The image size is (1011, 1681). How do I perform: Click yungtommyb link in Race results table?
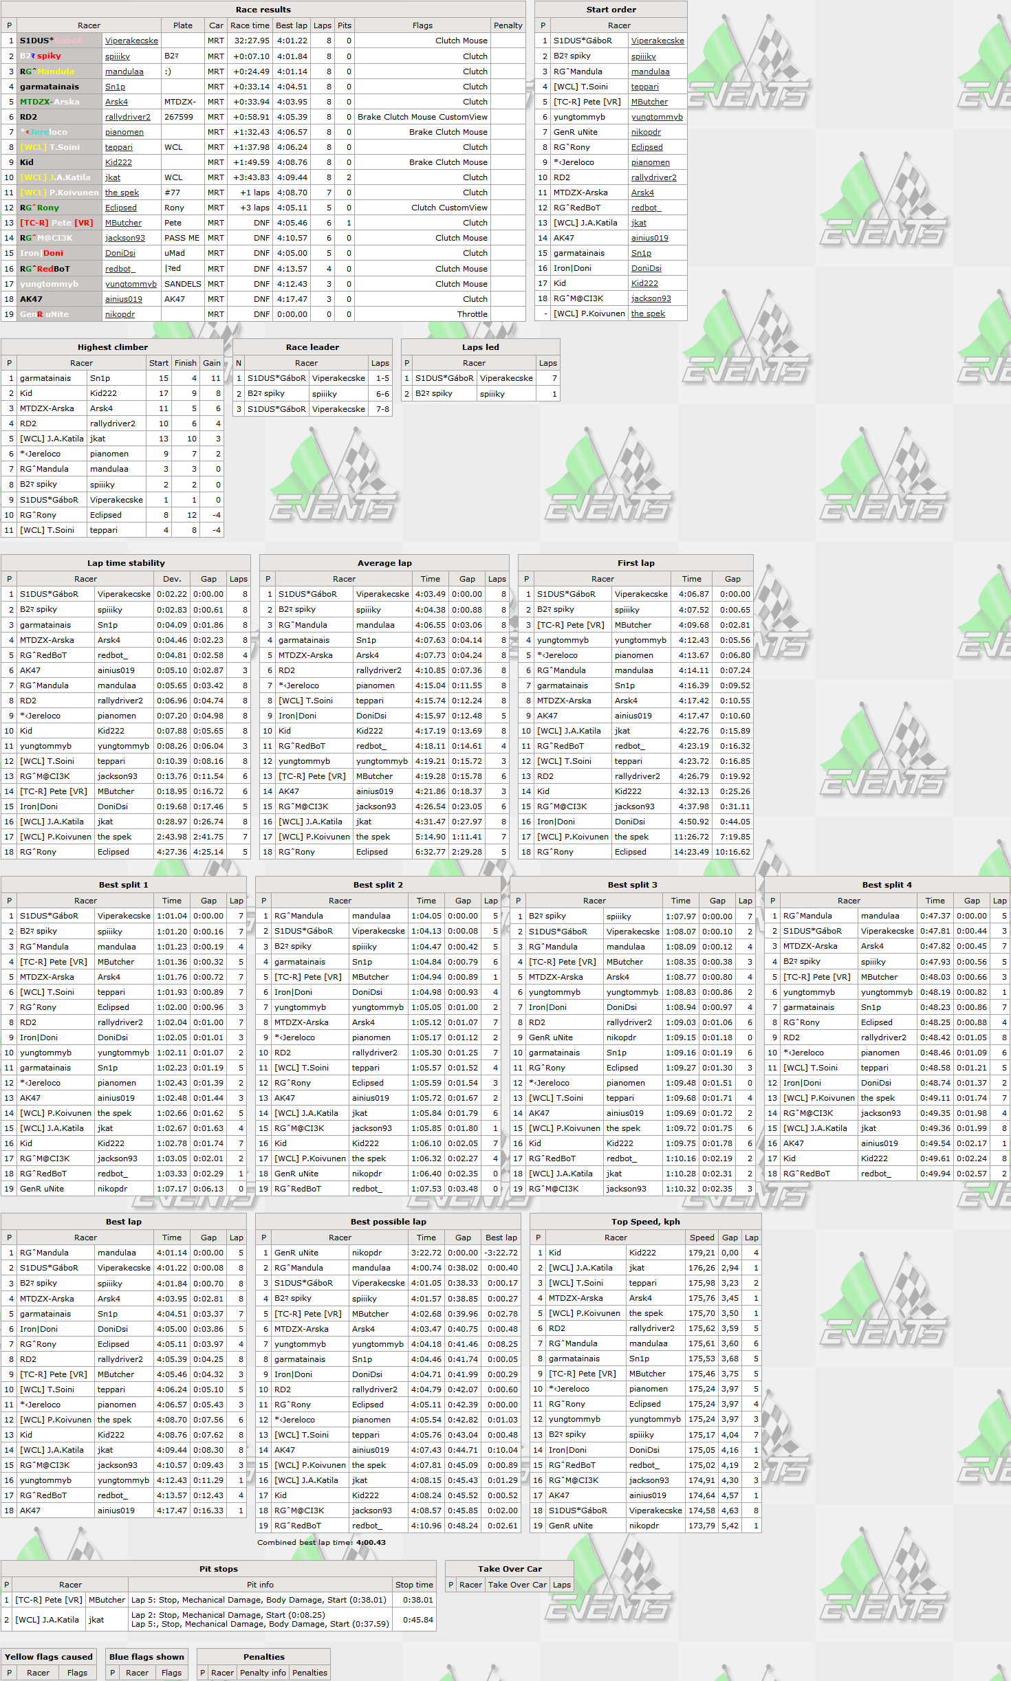click(131, 284)
